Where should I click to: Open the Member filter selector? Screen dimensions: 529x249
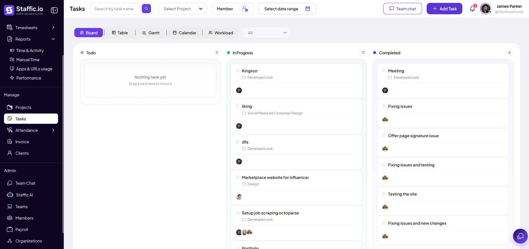(x=233, y=9)
